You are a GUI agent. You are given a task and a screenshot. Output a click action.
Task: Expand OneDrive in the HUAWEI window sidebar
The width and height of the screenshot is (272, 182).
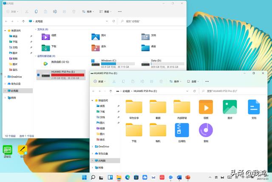[92, 146]
